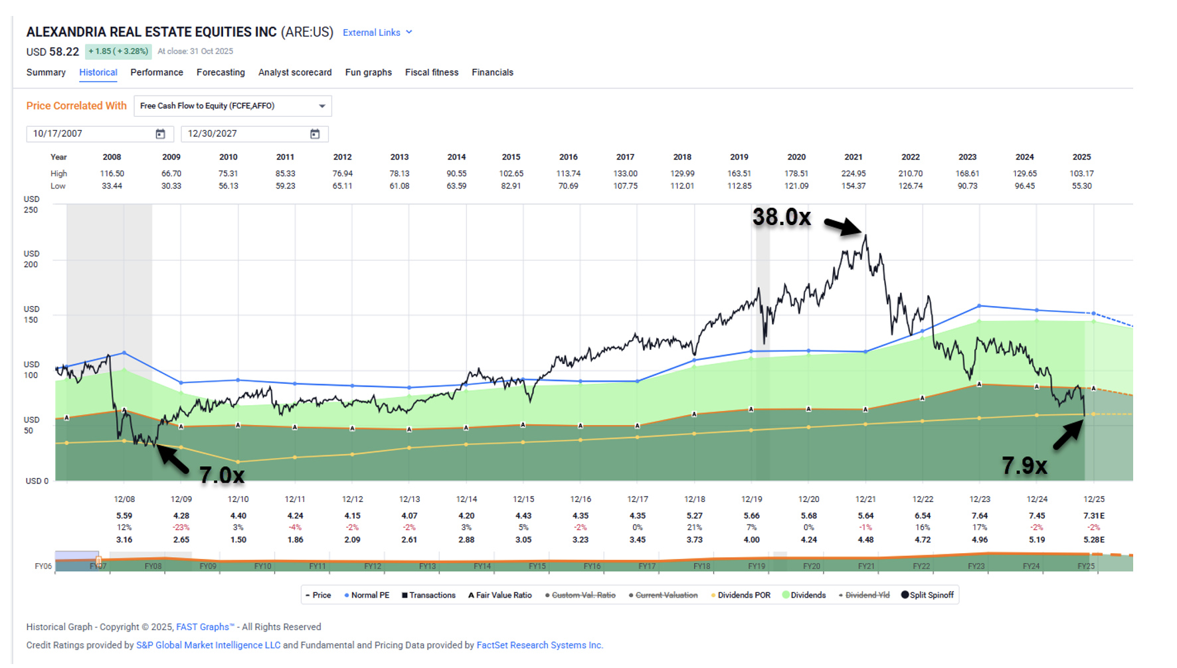Expand the External Links menu
Image resolution: width=1177 pixels, height=668 pixels.
(x=377, y=33)
